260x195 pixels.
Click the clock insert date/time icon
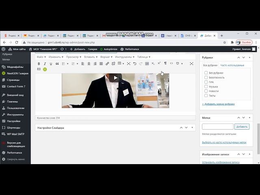178,63
